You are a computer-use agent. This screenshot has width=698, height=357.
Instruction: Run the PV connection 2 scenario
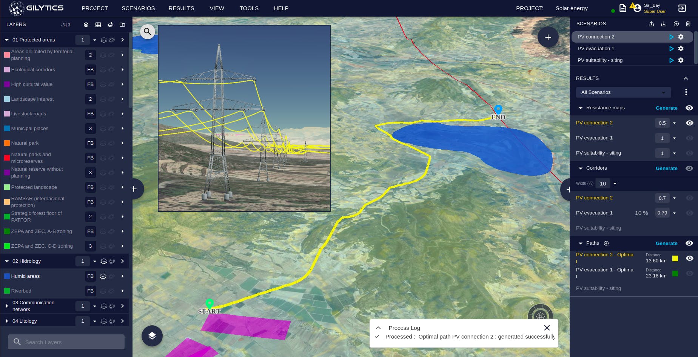[671, 37]
